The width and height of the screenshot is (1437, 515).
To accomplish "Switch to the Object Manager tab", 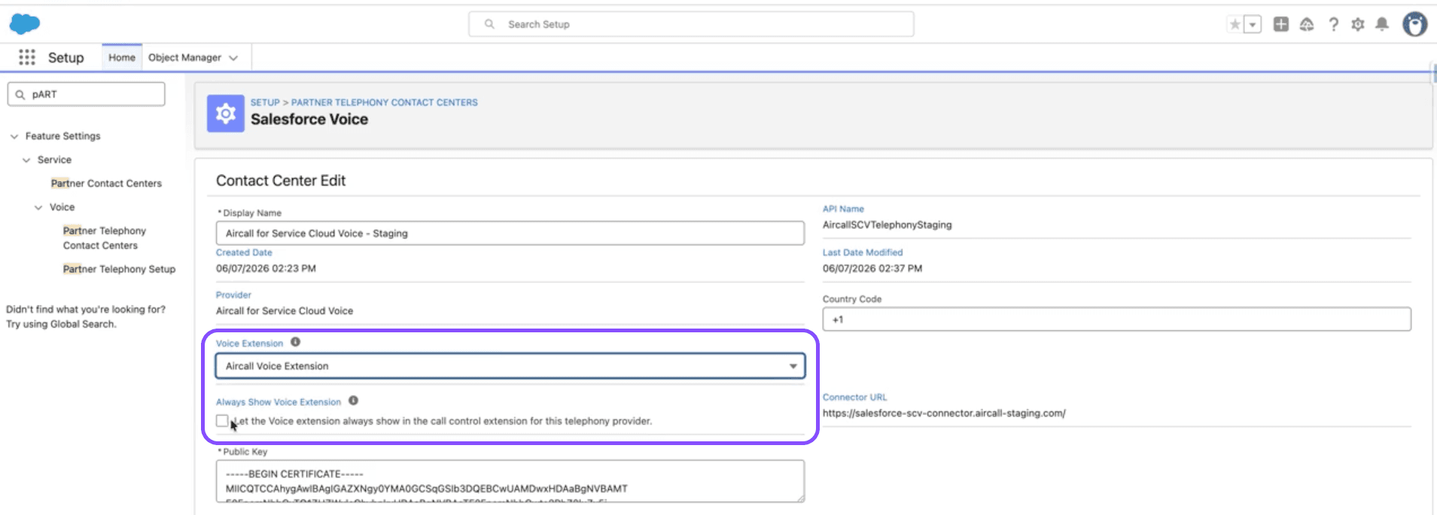I will [184, 57].
